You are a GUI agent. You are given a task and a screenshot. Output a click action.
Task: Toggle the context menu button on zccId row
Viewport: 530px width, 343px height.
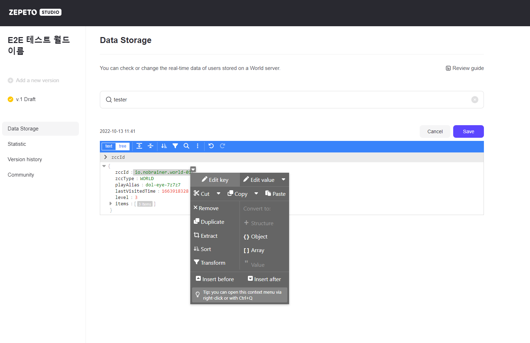point(193,169)
